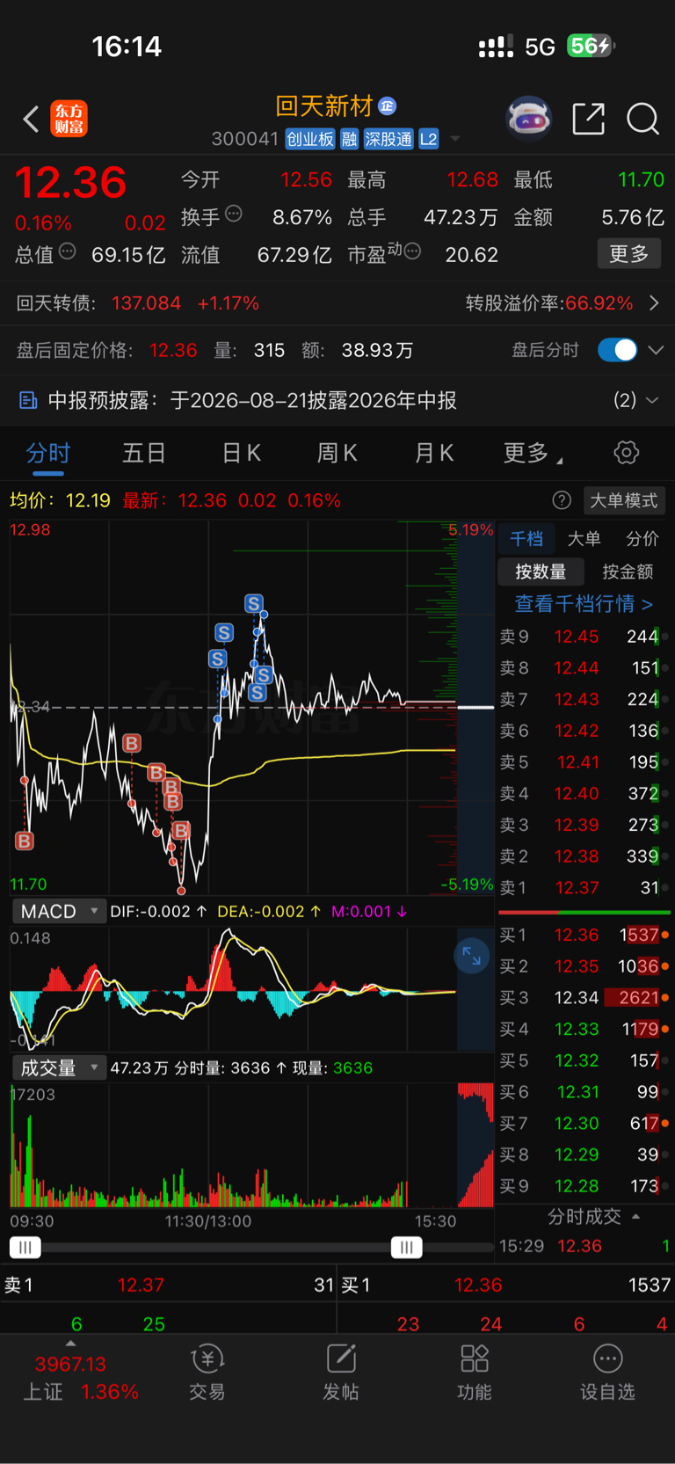Screen dimensions: 675x1464
Task: Open the robot assistant avatar icon
Action: pyautogui.click(x=528, y=119)
